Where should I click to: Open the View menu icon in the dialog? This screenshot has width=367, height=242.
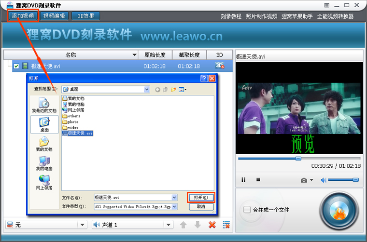pyautogui.click(x=183, y=90)
